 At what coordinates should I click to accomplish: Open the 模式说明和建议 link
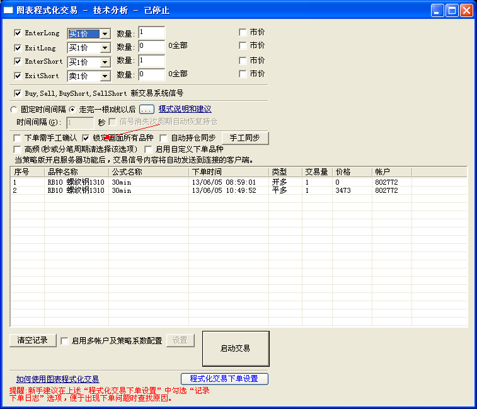185,109
